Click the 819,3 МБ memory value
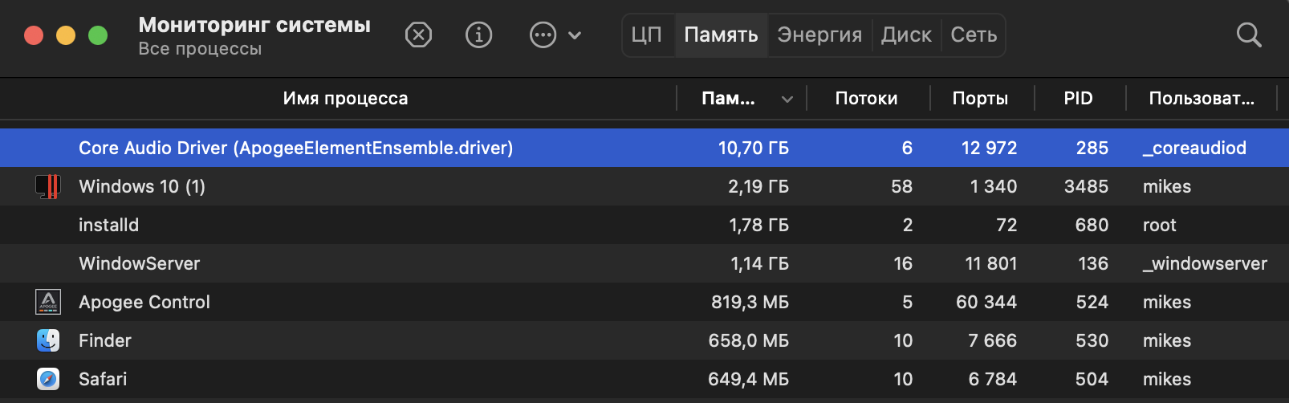The image size is (1289, 403). (750, 302)
